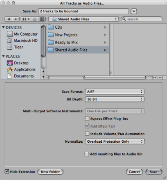Open Documents in Places sidebar

point(20,76)
